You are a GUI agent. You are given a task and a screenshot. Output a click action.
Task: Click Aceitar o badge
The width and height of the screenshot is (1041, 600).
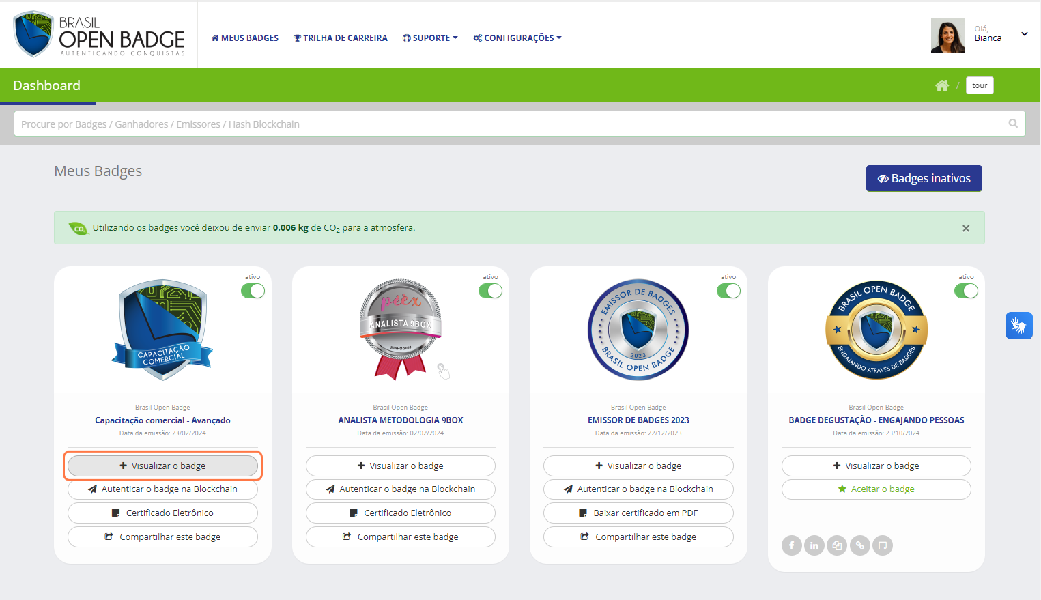(876, 489)
